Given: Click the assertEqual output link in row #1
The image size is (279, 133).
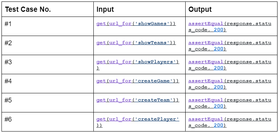Looking at the screenshot, I should pyautogui.click(x=230, y=26).
